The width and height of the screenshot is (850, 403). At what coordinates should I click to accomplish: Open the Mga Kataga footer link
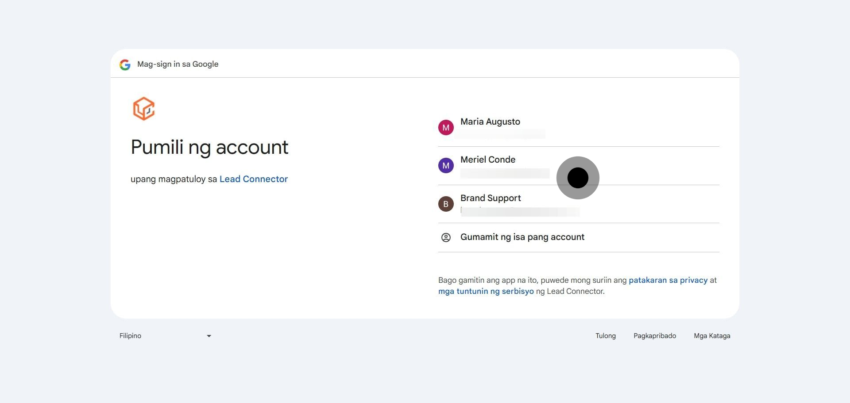click(x=711, y=336)
